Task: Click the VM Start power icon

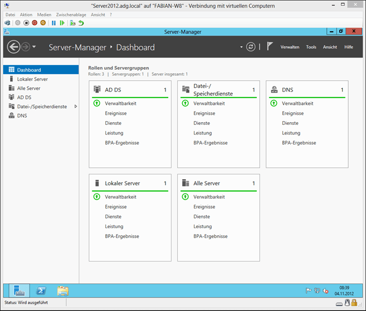Action: (x=18, y=23)
